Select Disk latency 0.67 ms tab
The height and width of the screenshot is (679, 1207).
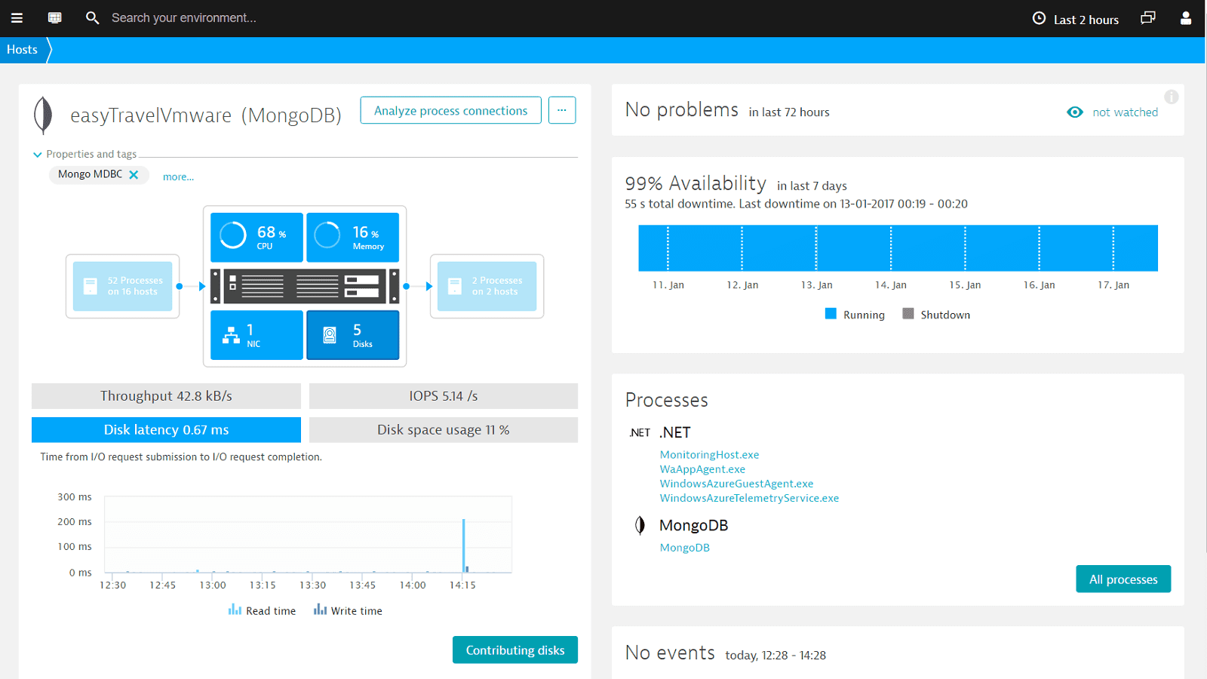pyautogui.click(x=166, y=430)
